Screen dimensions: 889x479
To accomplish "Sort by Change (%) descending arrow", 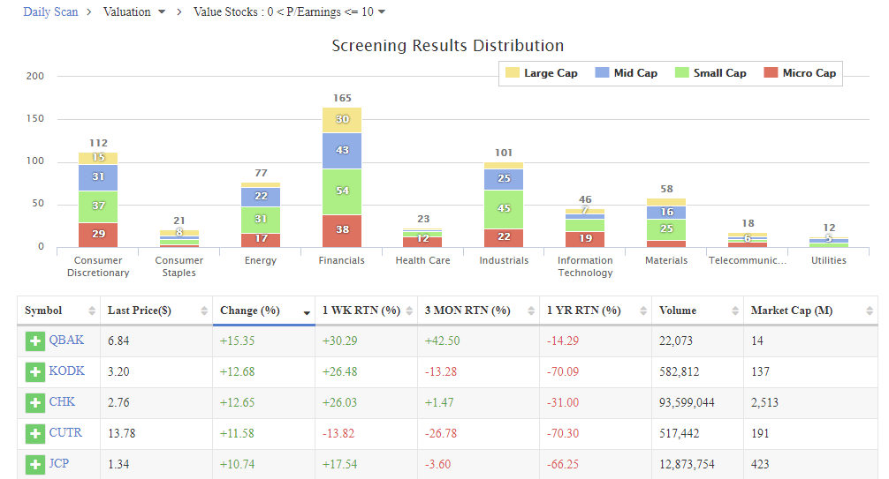I will click(x=306, y=312).
